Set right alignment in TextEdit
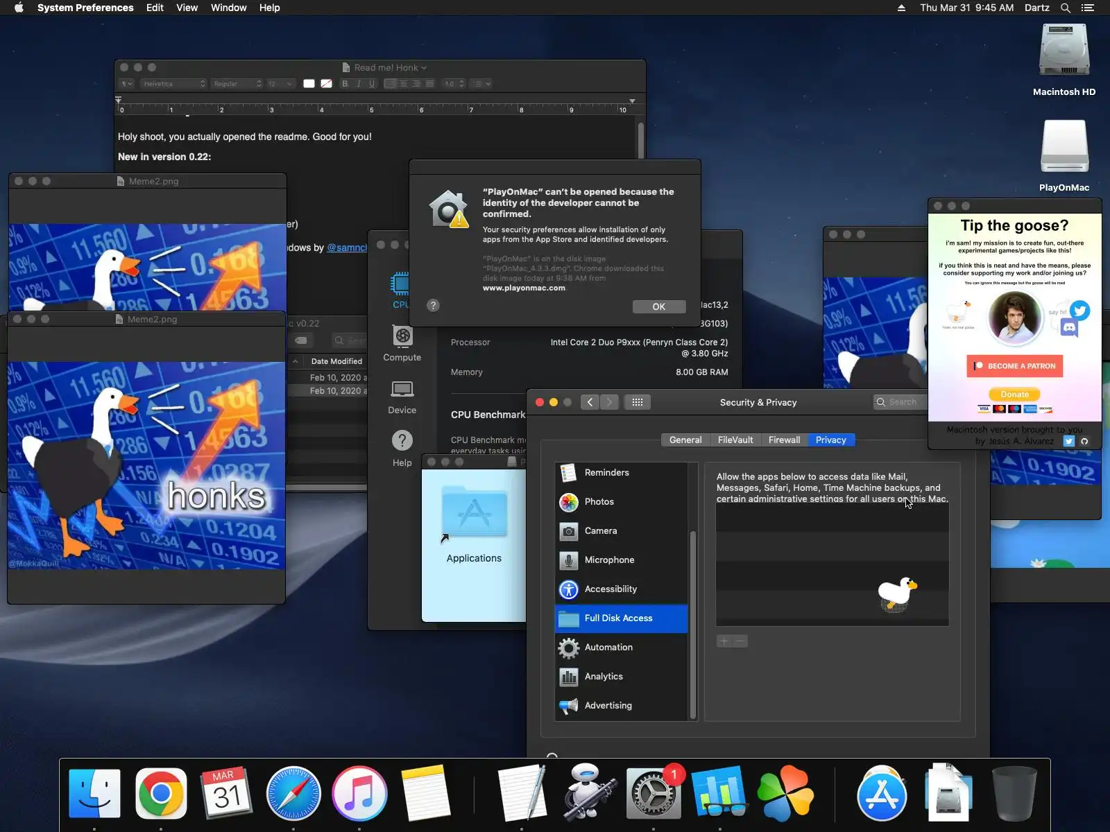This screenshot has width=1110, height=832. coord(416,84)
